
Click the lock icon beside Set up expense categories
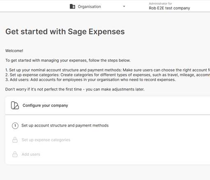[x=15, y=140]
